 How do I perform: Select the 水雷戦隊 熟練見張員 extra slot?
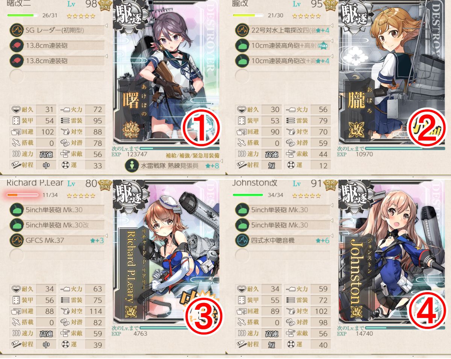172,165
